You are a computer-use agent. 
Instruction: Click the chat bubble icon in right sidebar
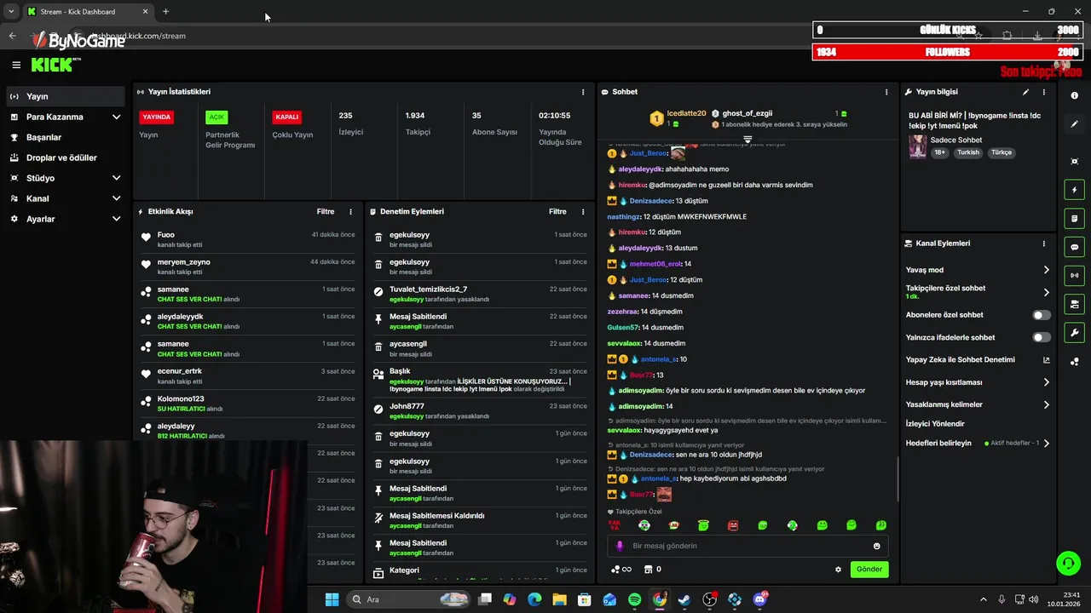[1074, 247]
